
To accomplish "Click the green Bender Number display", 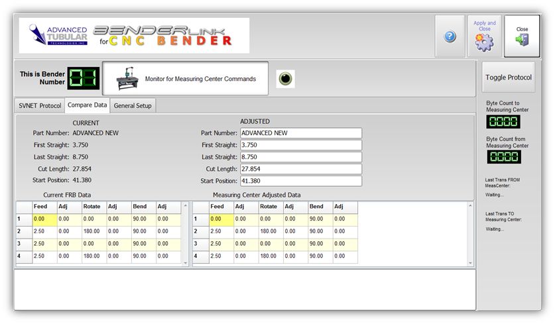I will 84,78.
